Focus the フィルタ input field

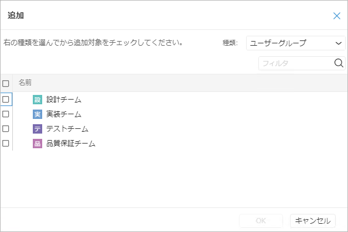pos(296,63)
